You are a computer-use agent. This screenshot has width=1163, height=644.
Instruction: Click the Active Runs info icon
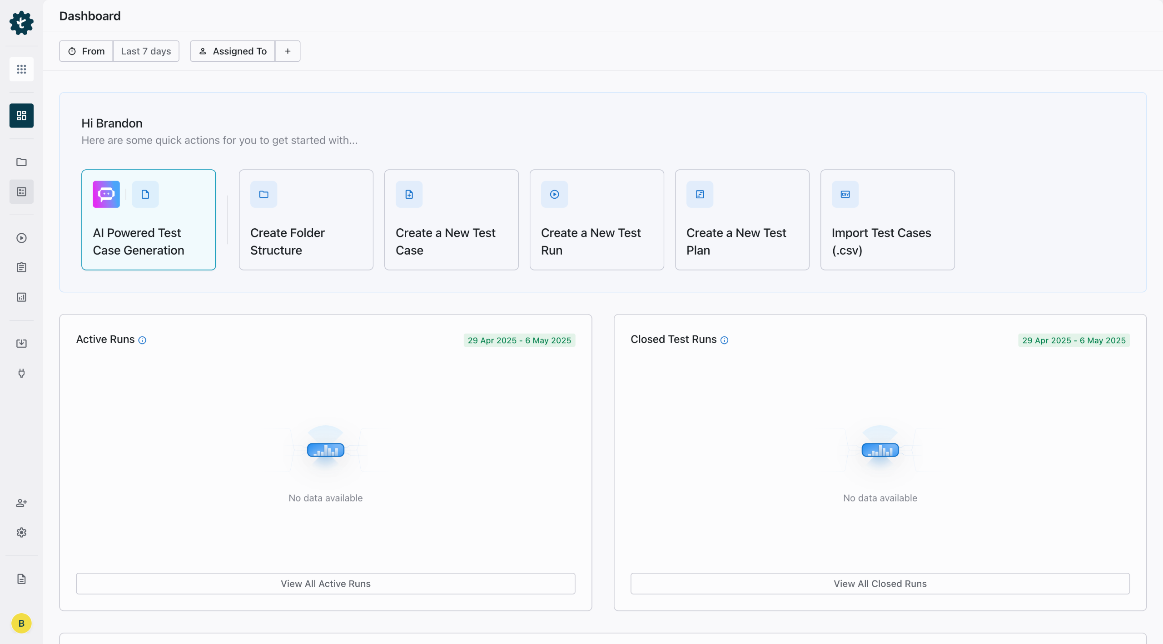pos(142,340)
